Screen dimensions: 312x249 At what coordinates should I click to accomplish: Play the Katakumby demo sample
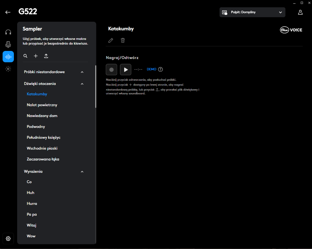(x=125, y=69)
